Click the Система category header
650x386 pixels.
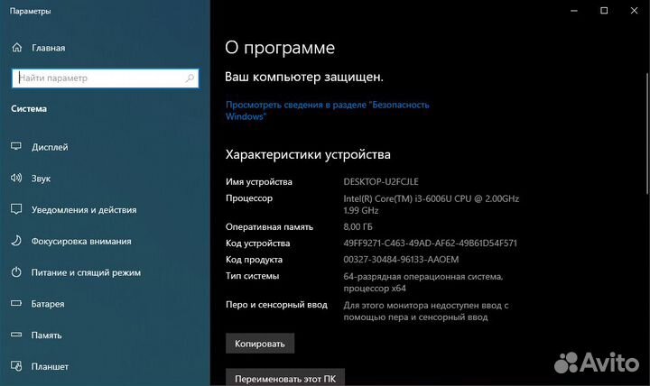pos(29,108)
